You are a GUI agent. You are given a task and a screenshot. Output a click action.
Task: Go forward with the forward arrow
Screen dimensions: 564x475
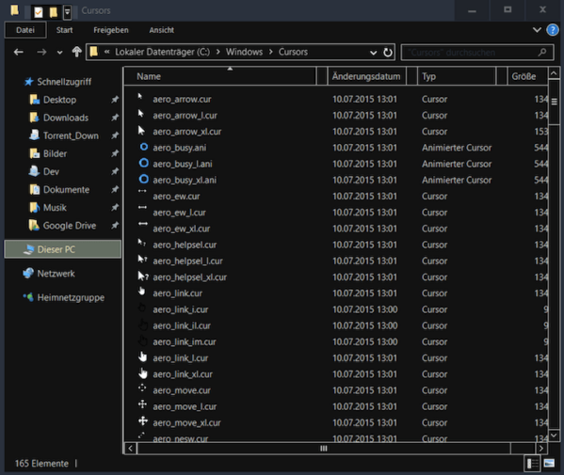[41, 52]
